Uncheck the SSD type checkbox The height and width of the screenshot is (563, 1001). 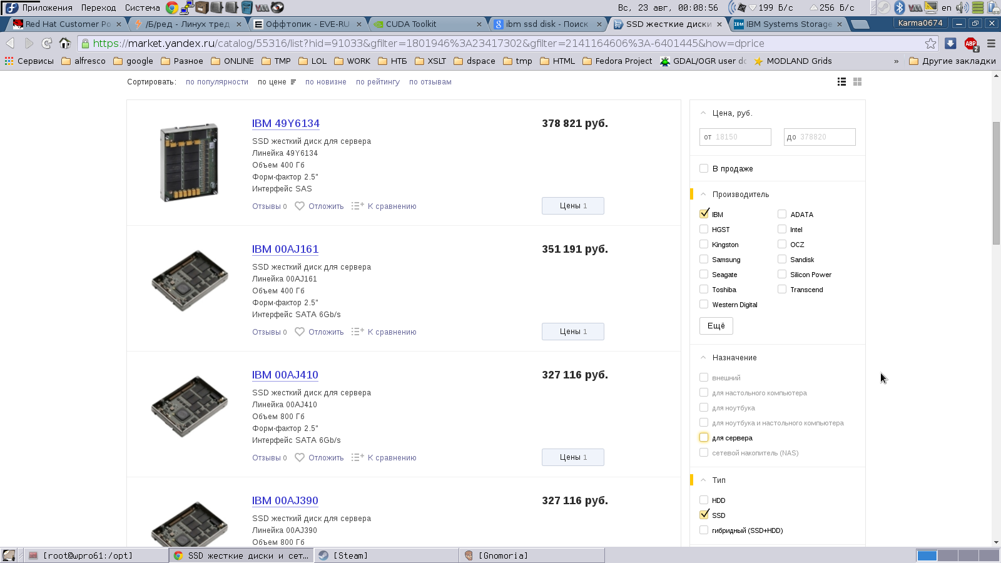704,515
